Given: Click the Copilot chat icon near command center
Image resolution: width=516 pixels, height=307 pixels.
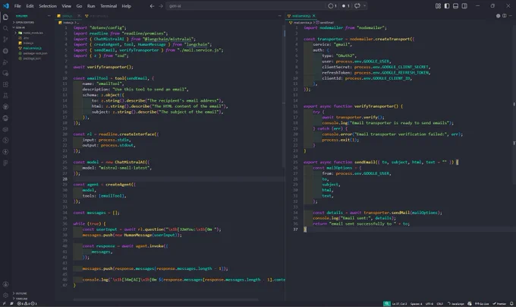Looking at the screenshot, I should coord(357,6).
